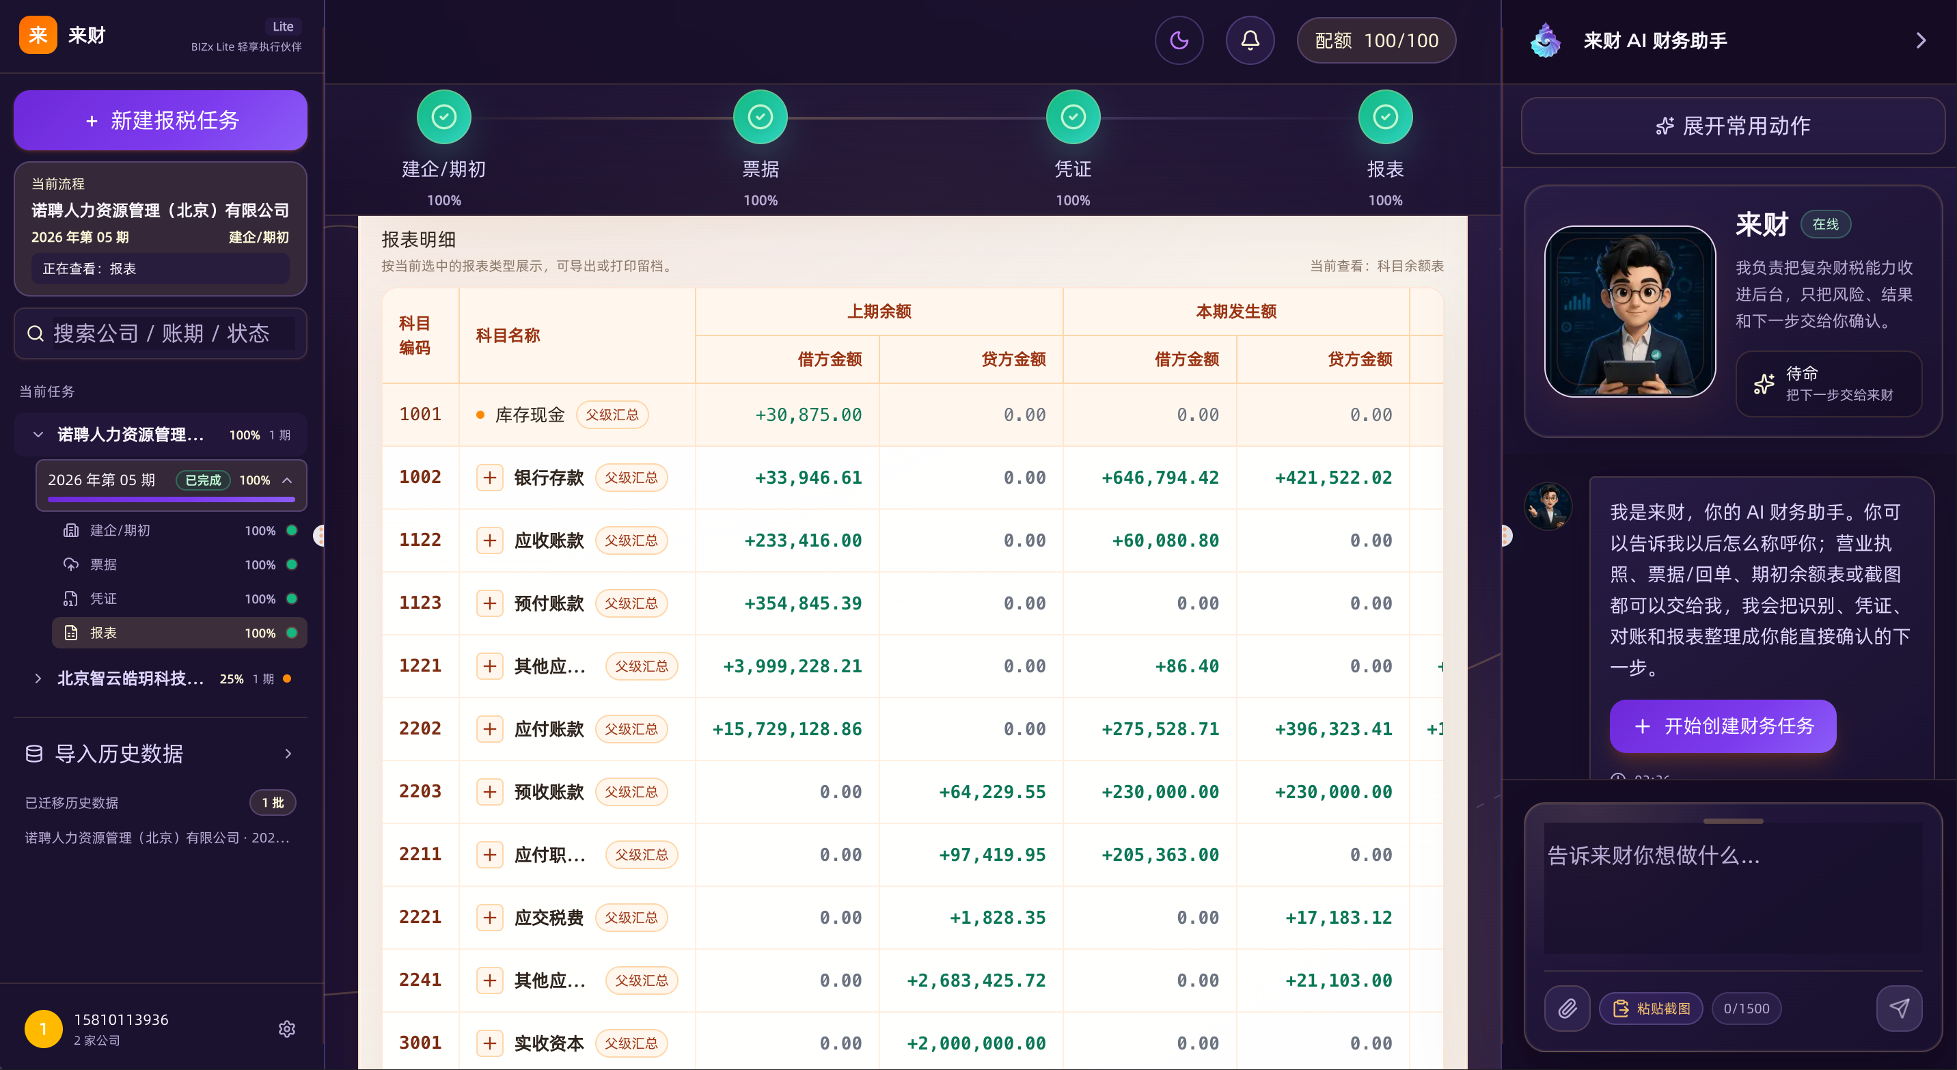Collapse the 2026 年第 05 期 period
This screenshot has height=1070, width=1957.
tap(287, 480)
